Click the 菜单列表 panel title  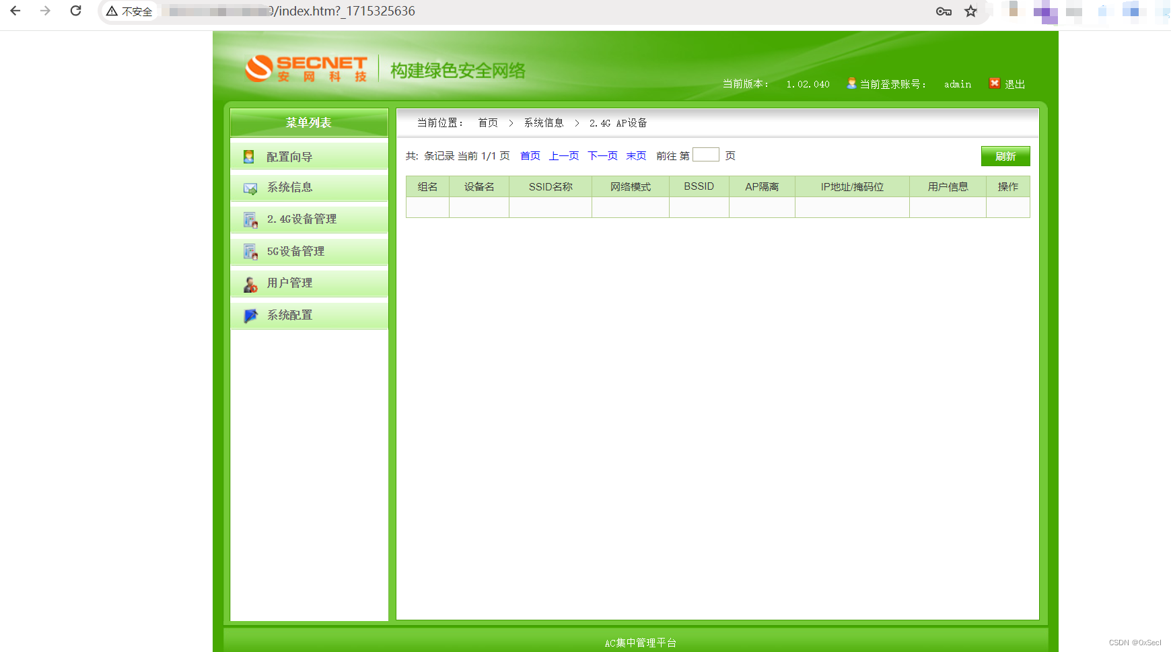pyautogui.click(x=309, y=122)
